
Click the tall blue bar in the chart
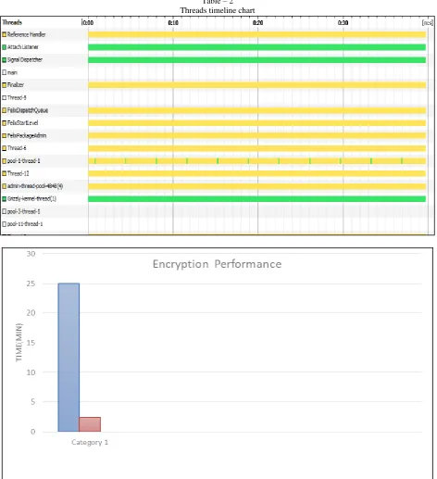[x=69, y=358]
